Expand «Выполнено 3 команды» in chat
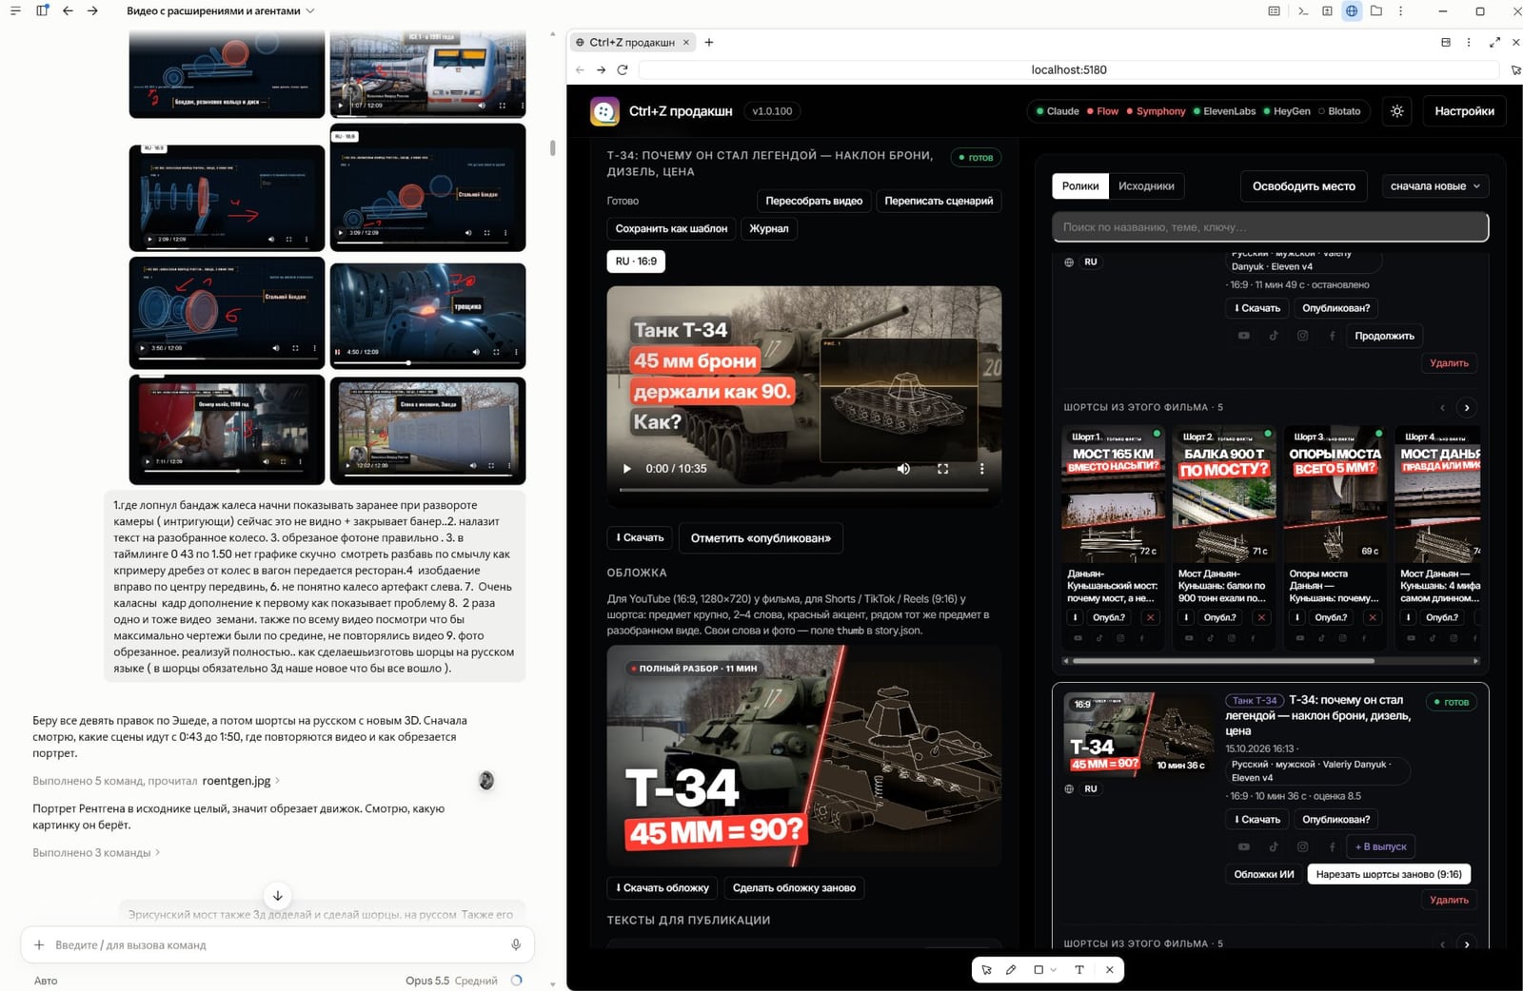The image size is (1523, 991). click(x=96, y=853)
